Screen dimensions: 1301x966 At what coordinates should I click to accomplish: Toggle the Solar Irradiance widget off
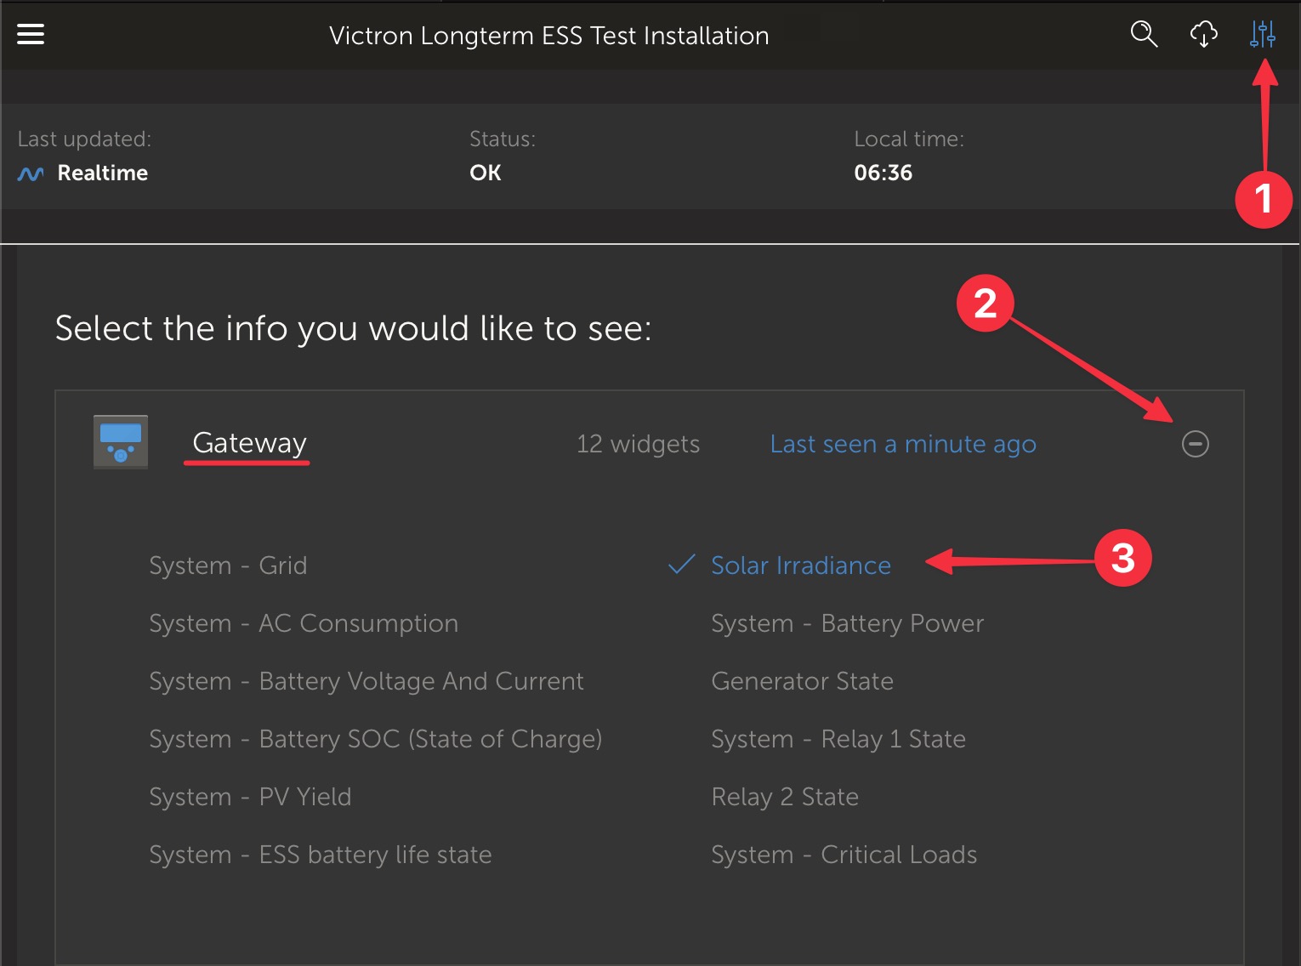(800, 565)
